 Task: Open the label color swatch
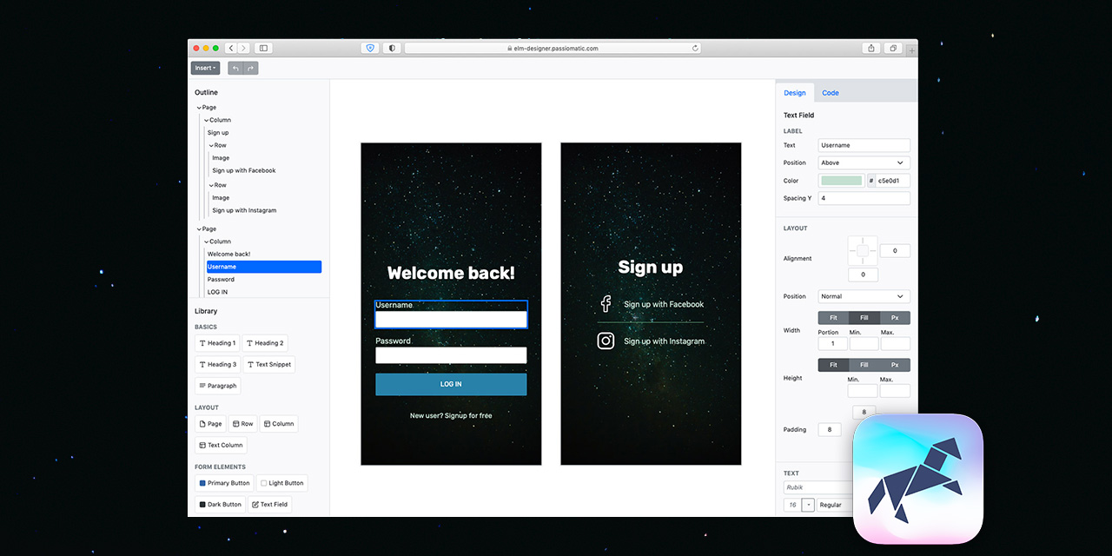842,181
